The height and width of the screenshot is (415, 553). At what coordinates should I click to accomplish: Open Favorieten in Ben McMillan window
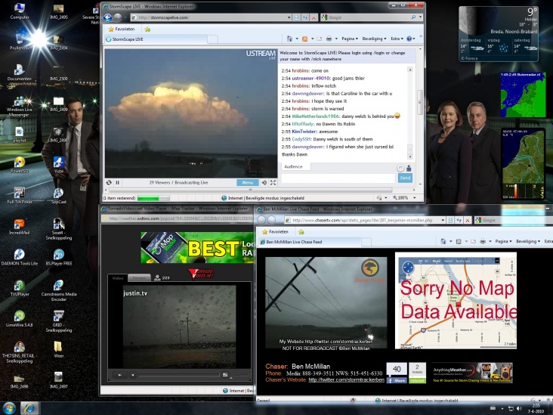coord(275,232)
